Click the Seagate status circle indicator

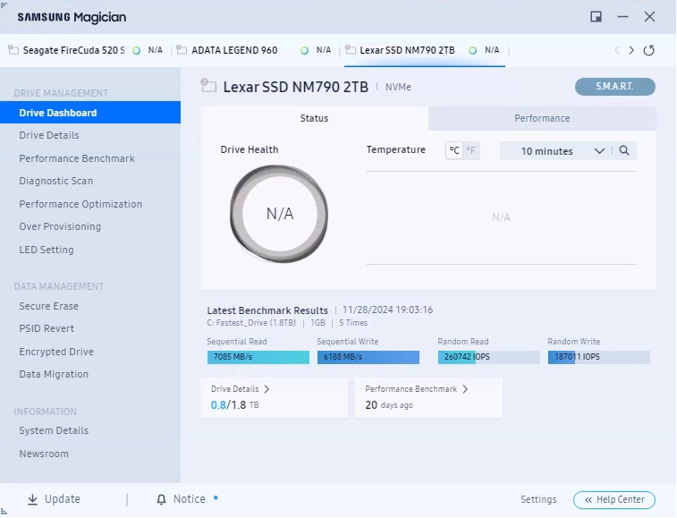(137, 50)
